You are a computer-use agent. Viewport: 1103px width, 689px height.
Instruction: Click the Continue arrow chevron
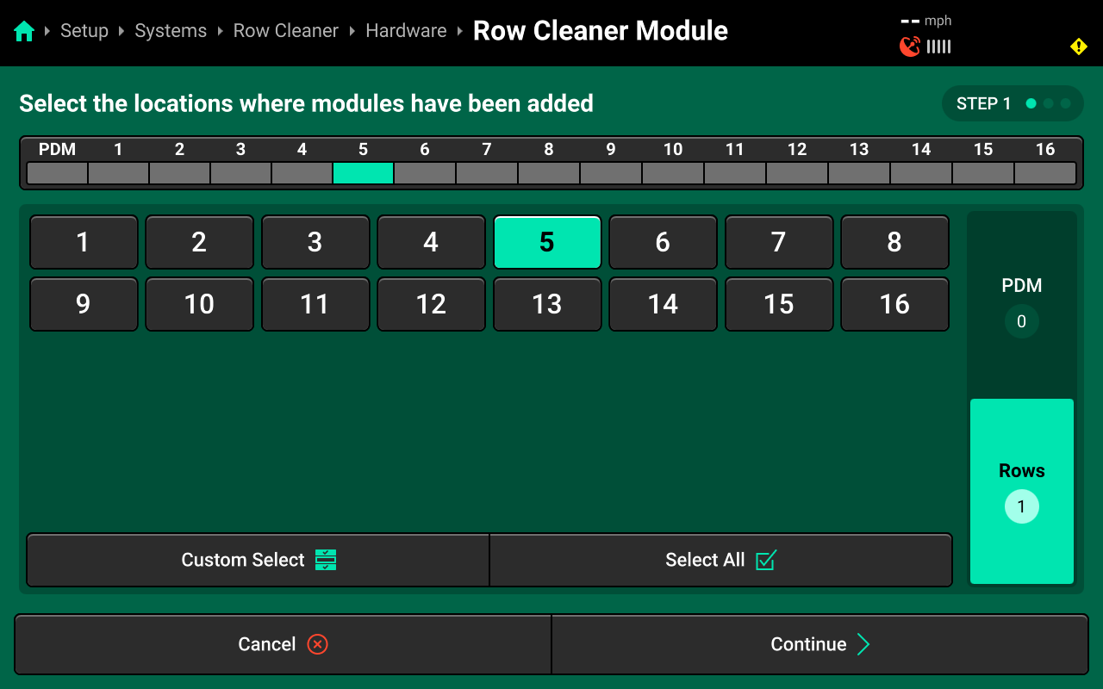pos(863,644)
